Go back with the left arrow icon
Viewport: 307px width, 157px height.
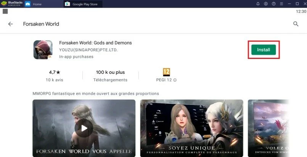point(10,24)
